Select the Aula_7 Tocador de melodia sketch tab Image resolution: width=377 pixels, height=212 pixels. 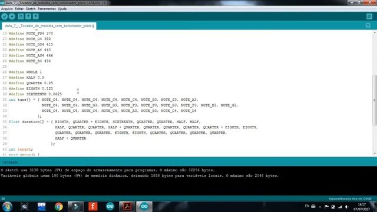point(49,26)
